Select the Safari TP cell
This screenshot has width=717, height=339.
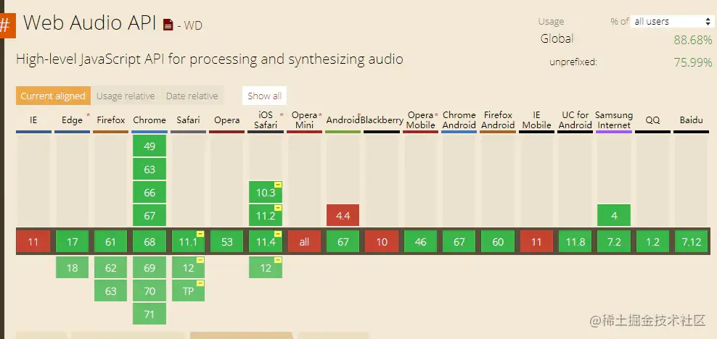pos(189,290)
